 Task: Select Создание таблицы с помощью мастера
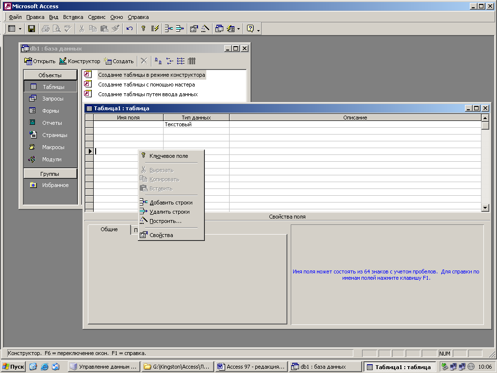[147, 85]
